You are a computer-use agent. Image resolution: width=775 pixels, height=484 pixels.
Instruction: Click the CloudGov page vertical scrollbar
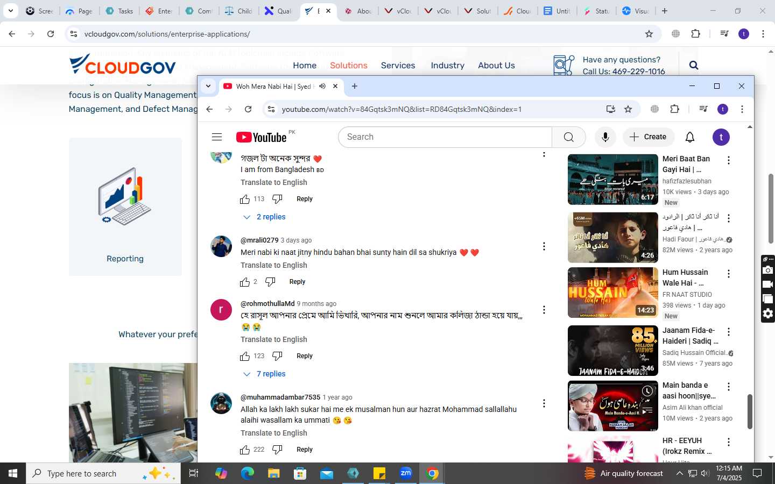pyautogui.click(x=771, y=208)
